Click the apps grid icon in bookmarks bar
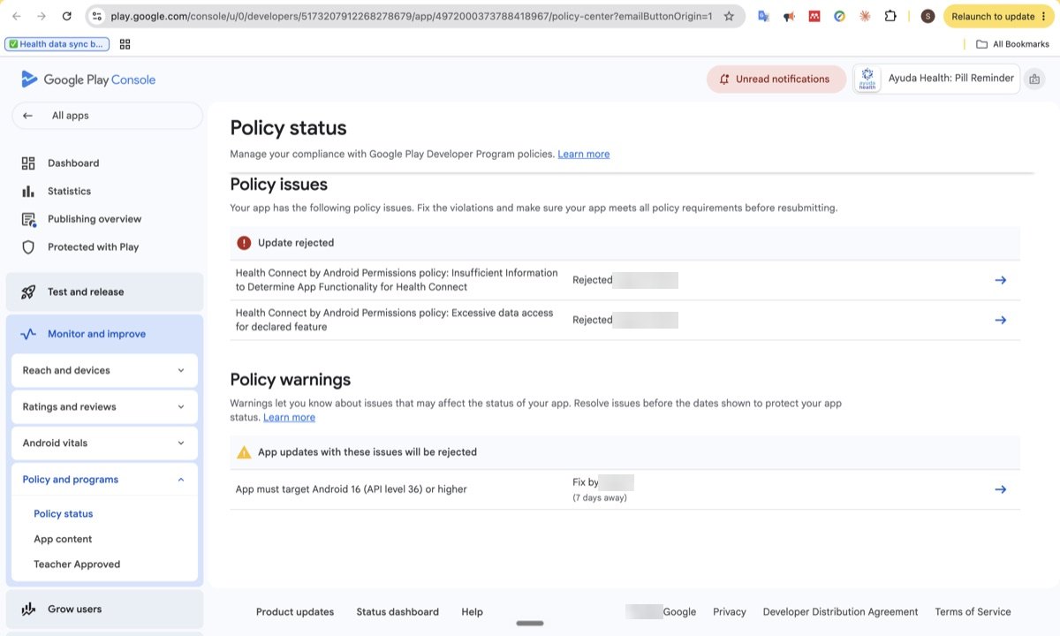1060x636 pixels. [125, 44]
